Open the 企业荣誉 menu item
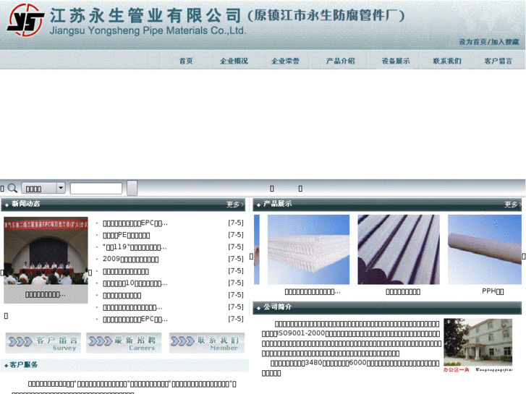 click(285, 61)
